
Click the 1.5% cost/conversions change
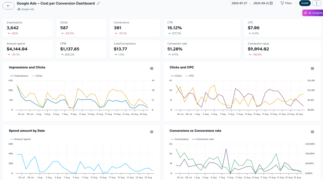(x=120, y=55)
